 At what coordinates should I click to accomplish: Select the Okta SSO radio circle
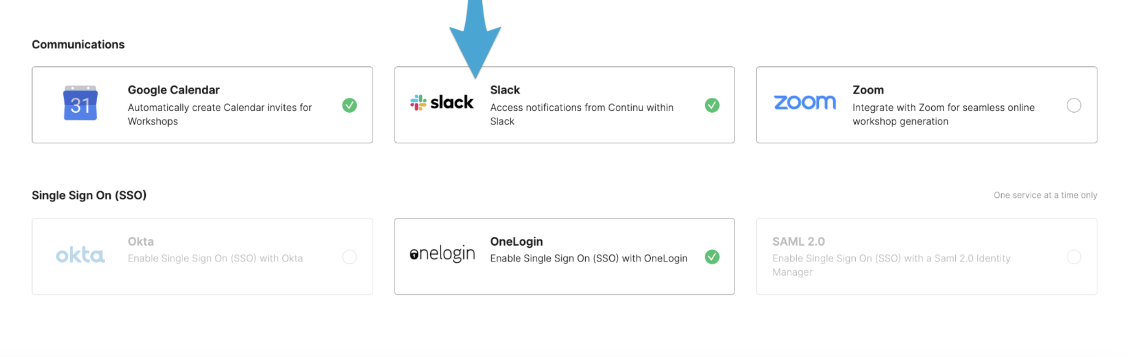[x=350, y=257]
